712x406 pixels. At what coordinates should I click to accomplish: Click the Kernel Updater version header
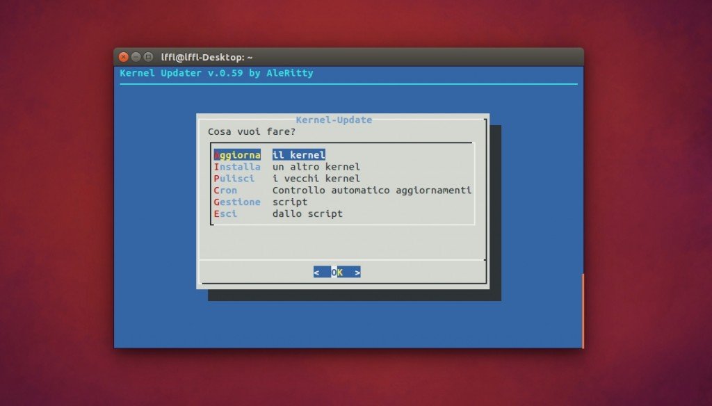pos(216,73)
